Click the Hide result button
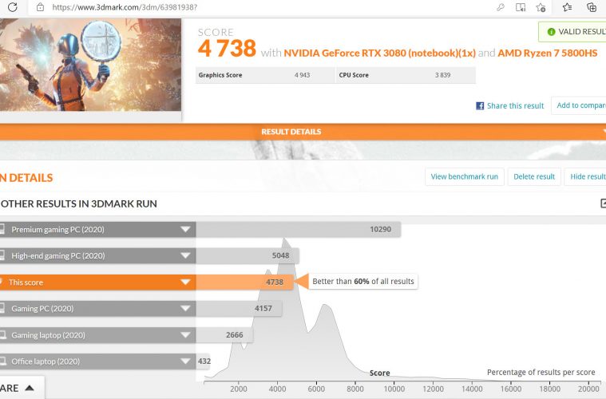The width and height of the screenshot is (606, 399). [x=585, y=176]
